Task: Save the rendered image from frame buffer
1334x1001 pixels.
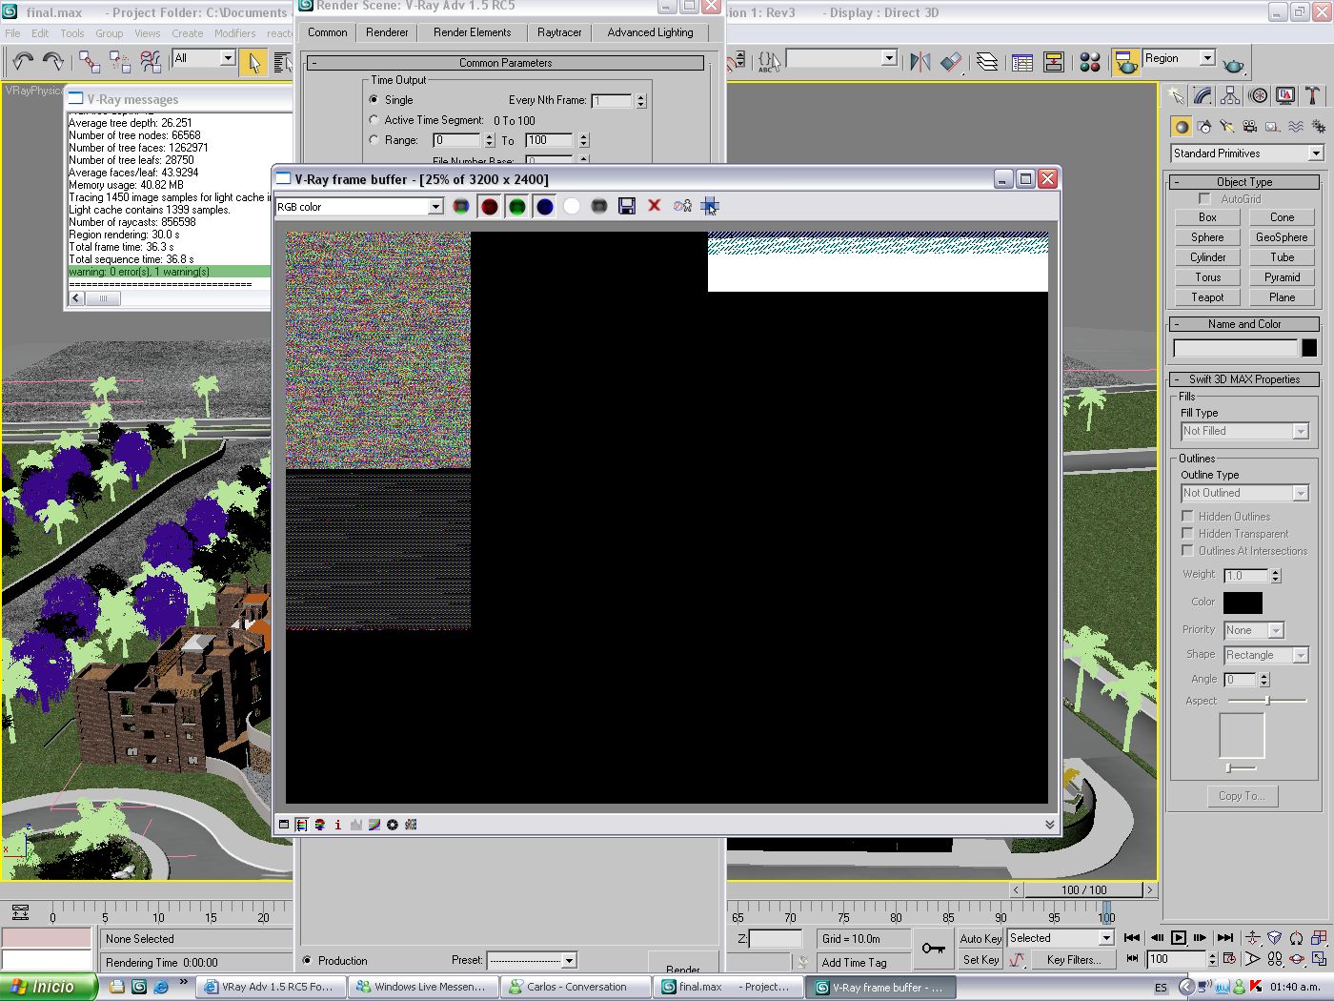Action: [x=627, y=207]
